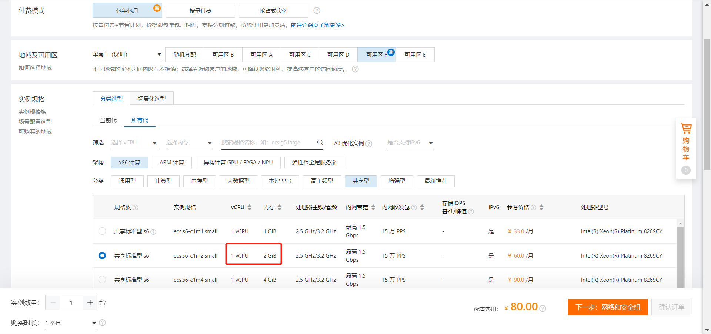Decrease instance count with minus button
Image resolution: width=711 pixels, height=334 pixels.
53,303
